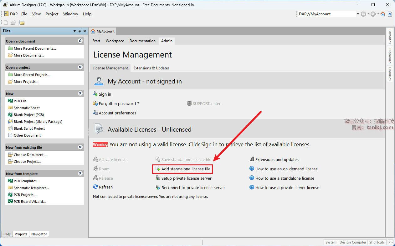Open the Project menu
The height and width of the screenshot is (246, 395).
pyautogui.click(x=52, y=14)
